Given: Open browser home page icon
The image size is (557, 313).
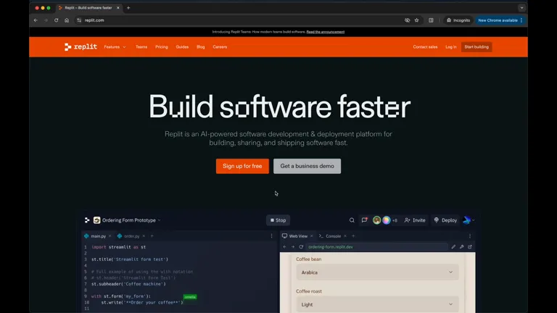Looking at the screenshot, I should click(x=67, y=20).
